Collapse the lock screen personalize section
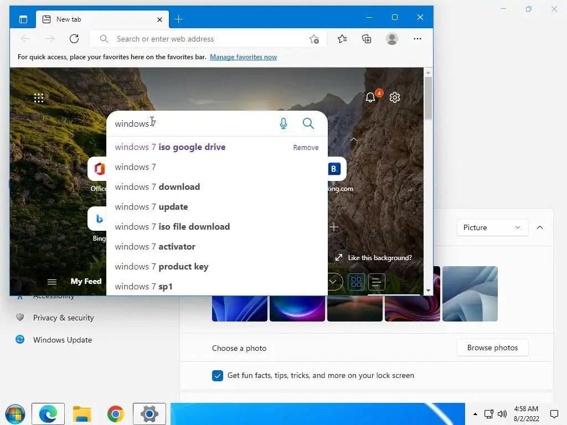Viewport: 567px width, 425px height. coord(539,227)
